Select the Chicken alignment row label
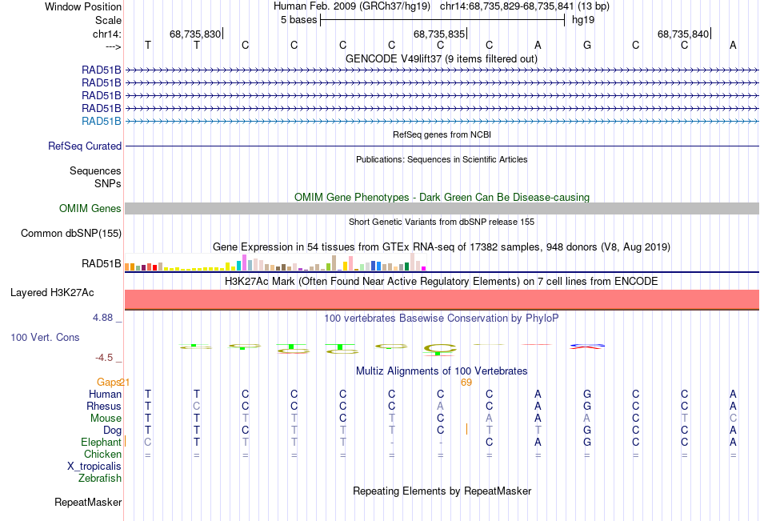The width and height of the screenshot is (760, 521). point(102,454)
